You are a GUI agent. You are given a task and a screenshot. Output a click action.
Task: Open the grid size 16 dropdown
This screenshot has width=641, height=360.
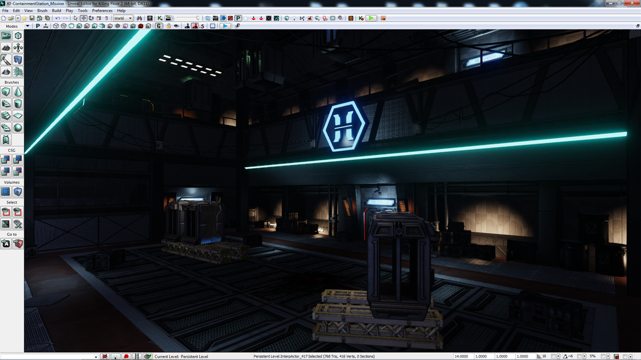[x=558, y=356]
